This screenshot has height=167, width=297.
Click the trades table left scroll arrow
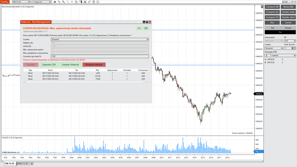(24, 82)
